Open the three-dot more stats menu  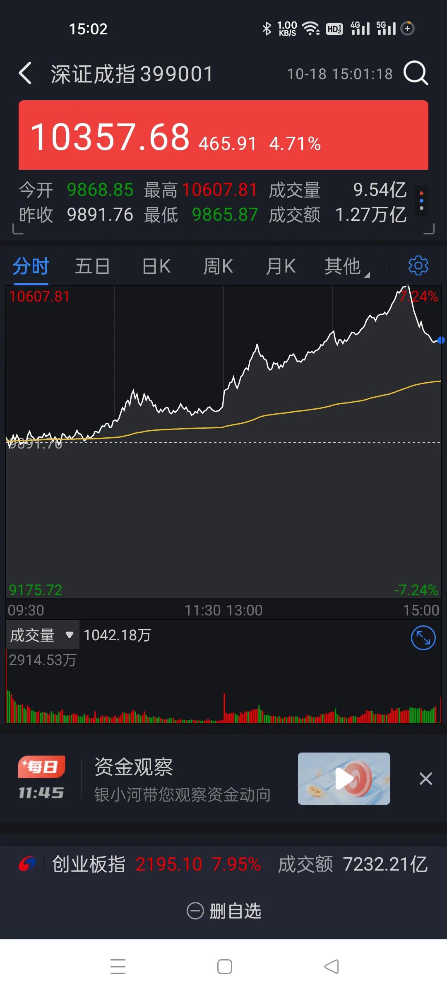(x=421, y=201)
